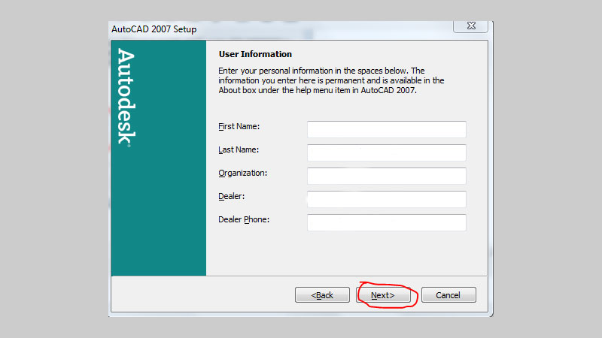The height and width of the screenshot is (338, 602).
Task: Select the Last Name: label text
Action: (x=239, y=149)
